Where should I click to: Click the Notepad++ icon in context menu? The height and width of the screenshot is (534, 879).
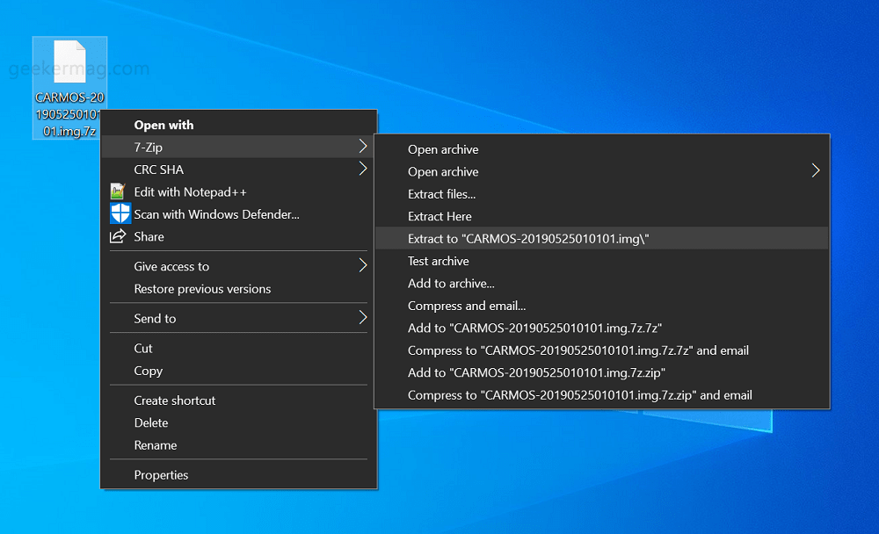tap(117, 191)
